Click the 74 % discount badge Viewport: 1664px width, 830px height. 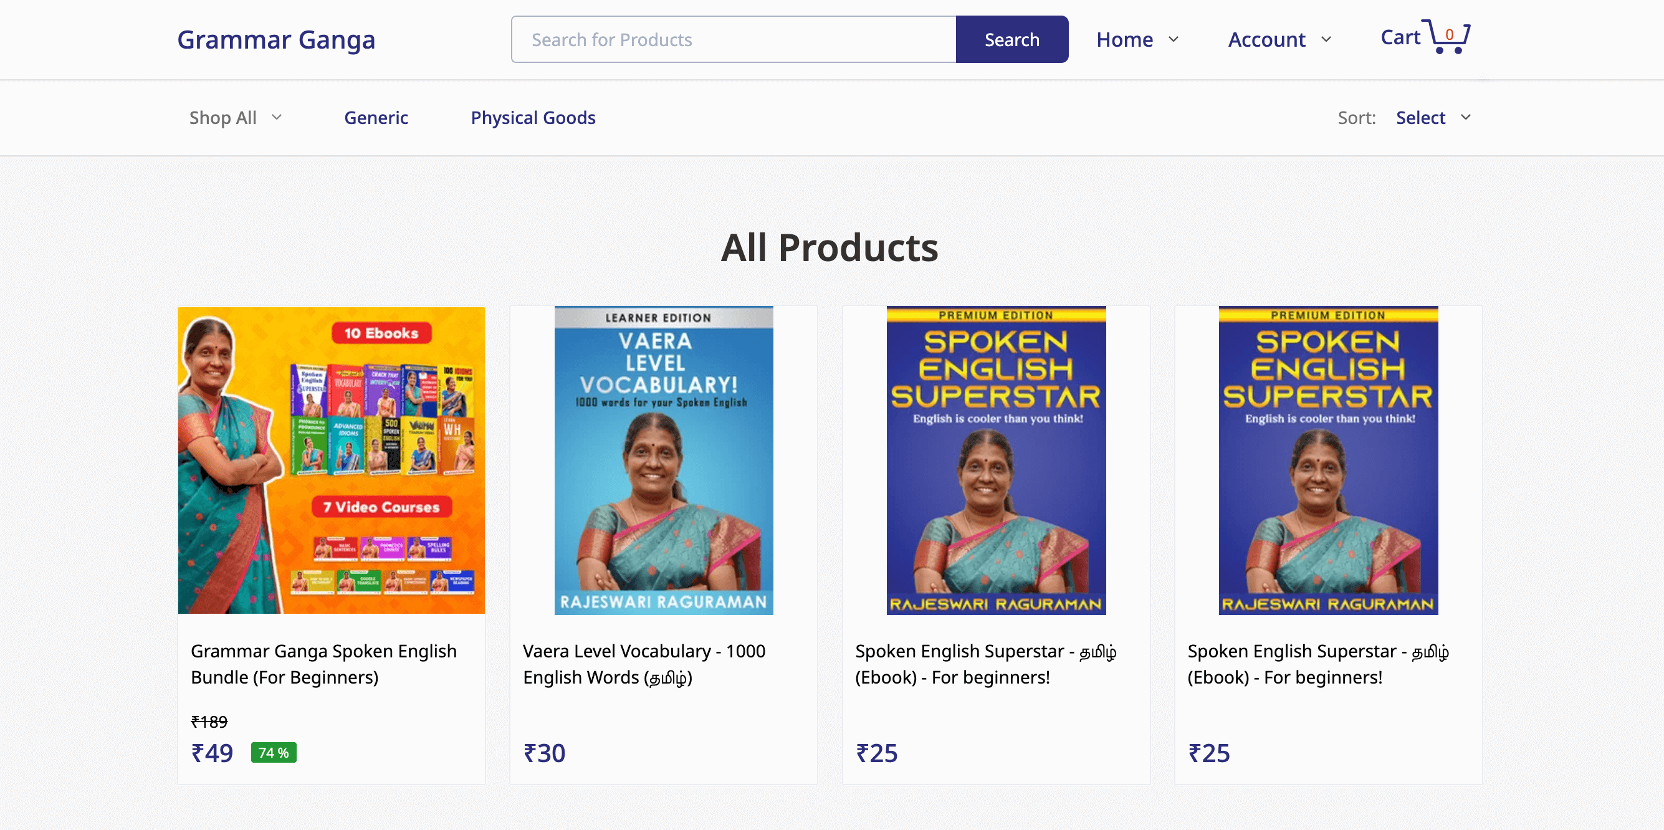coord(273,753)
